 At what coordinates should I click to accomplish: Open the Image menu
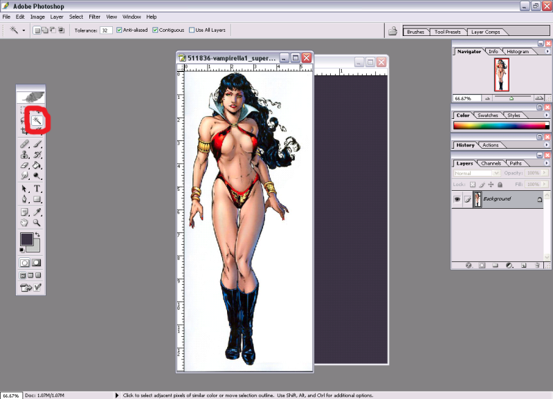click(x=37, y=17)
